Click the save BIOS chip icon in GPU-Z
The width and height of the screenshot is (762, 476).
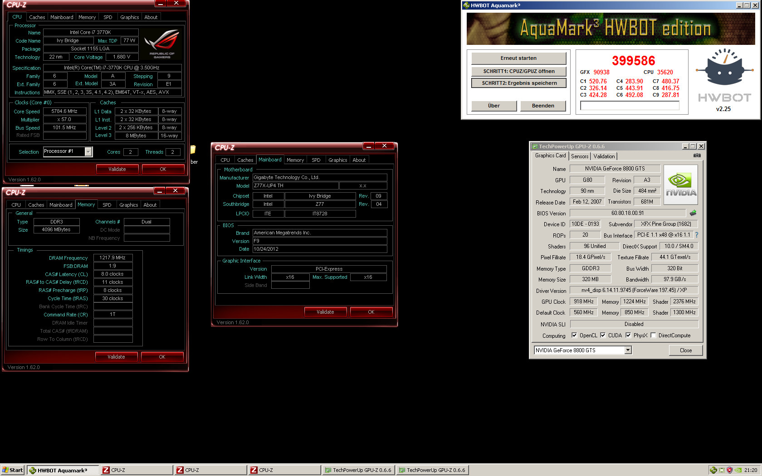693,213
